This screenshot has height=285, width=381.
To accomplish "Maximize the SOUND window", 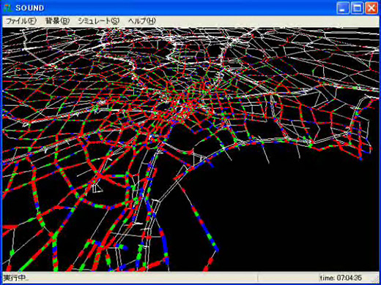I will (357, 8).
